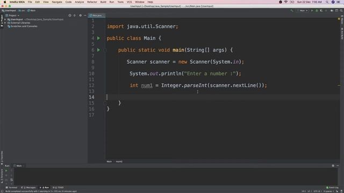Open the VCS menu
The image size is (344, 193).
tap(129, 2)
